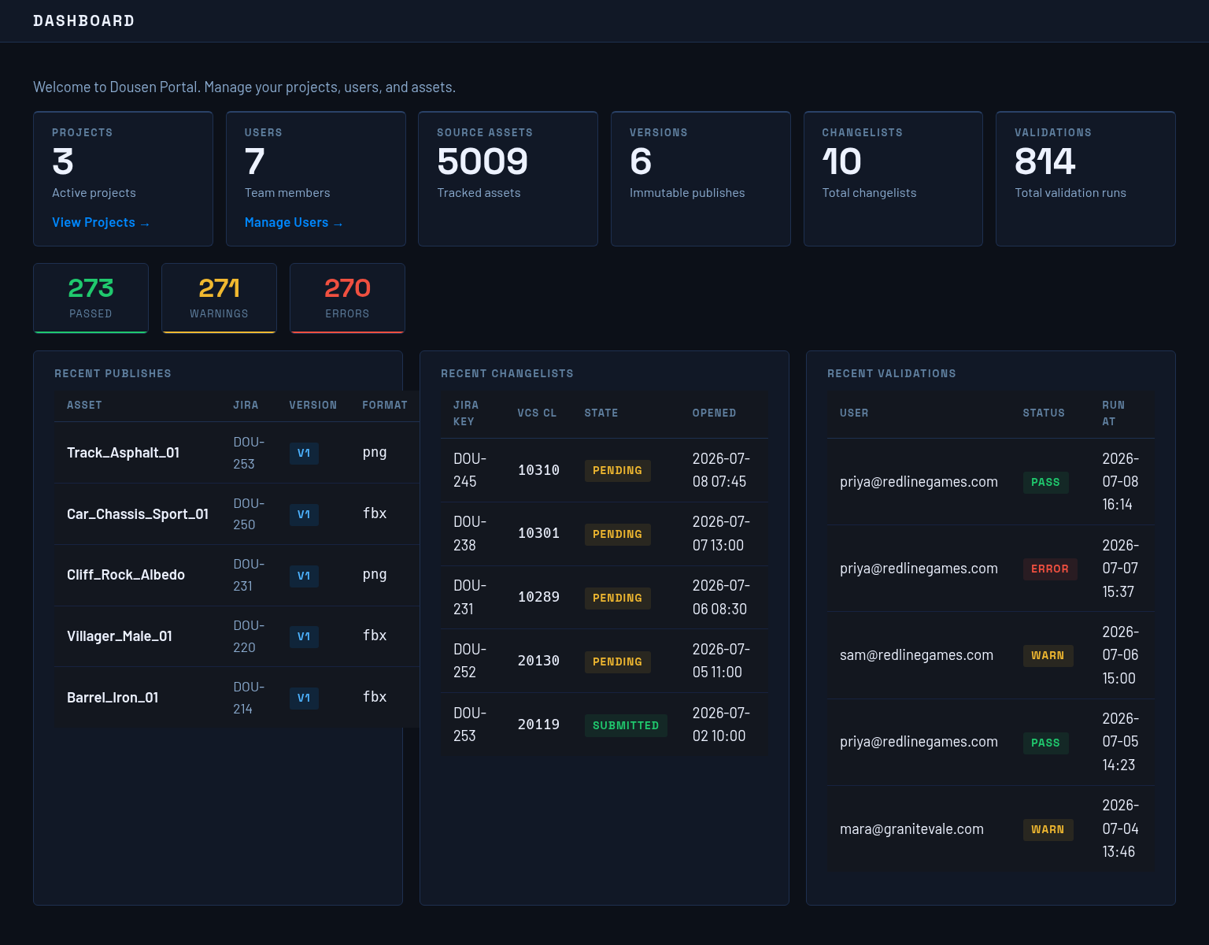Click Jira DOU-214 in Recent Publishes
Screen dimensions: 1209x945
pyautogui.click(x=249, y=698)
